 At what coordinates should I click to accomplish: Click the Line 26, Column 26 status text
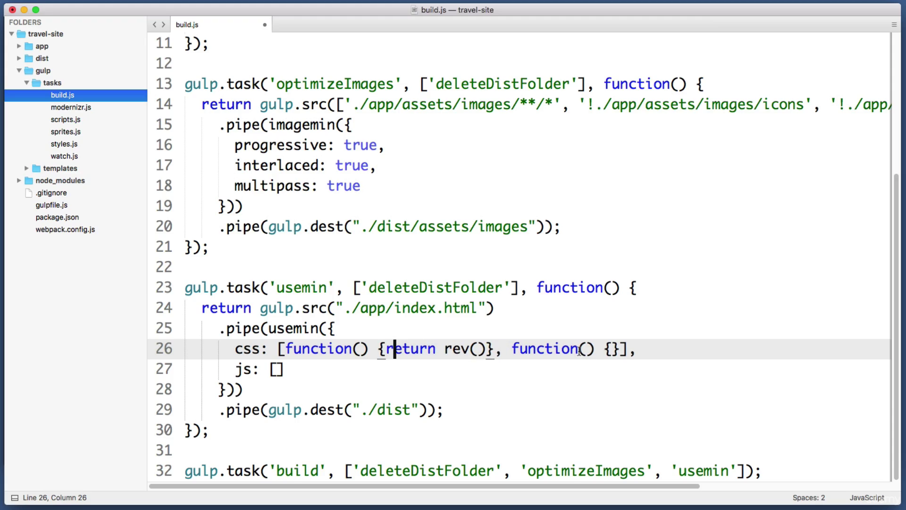click(55, 498)
